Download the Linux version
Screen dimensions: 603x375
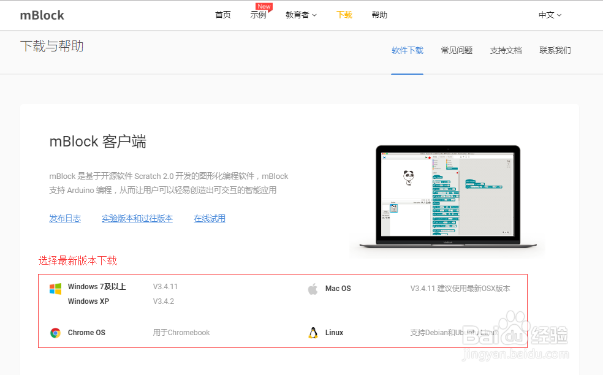334,332
